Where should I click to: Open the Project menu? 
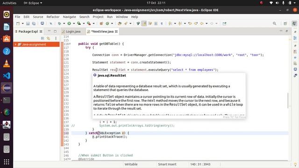point(98,17)
